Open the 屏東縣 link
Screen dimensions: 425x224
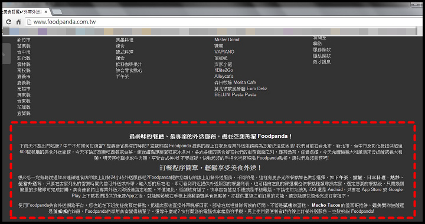pyautogui.click(x=24, y=95)
